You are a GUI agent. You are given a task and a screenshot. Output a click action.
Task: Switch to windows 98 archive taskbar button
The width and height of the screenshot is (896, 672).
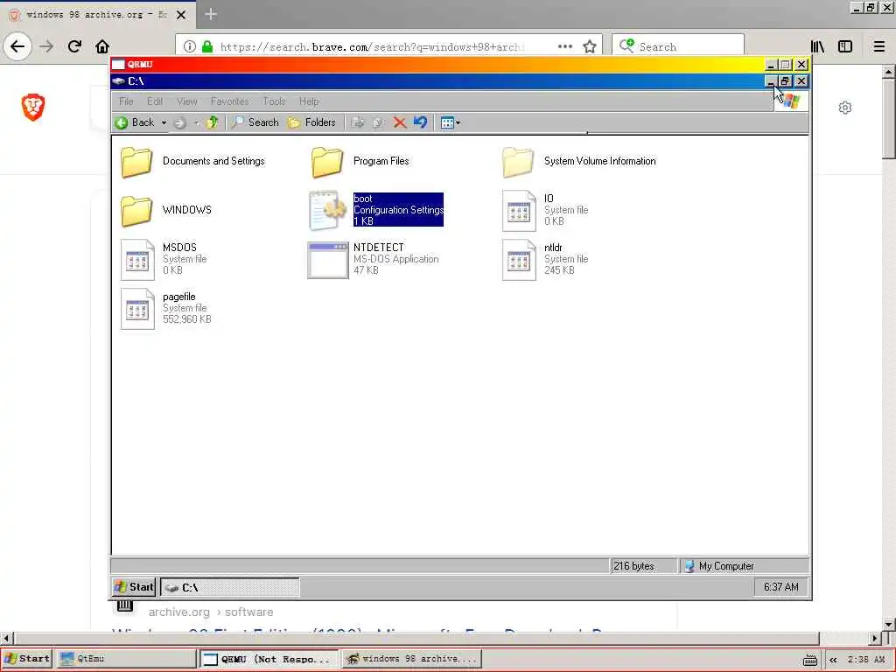pos(412,658)
